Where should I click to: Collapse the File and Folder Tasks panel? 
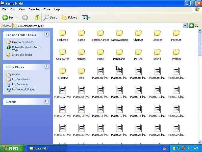[x=46, y=34]
